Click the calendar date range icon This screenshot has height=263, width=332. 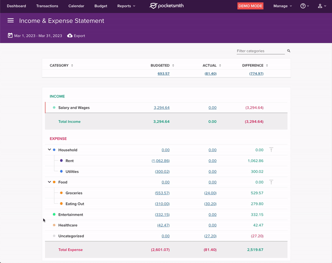[10, 36]
